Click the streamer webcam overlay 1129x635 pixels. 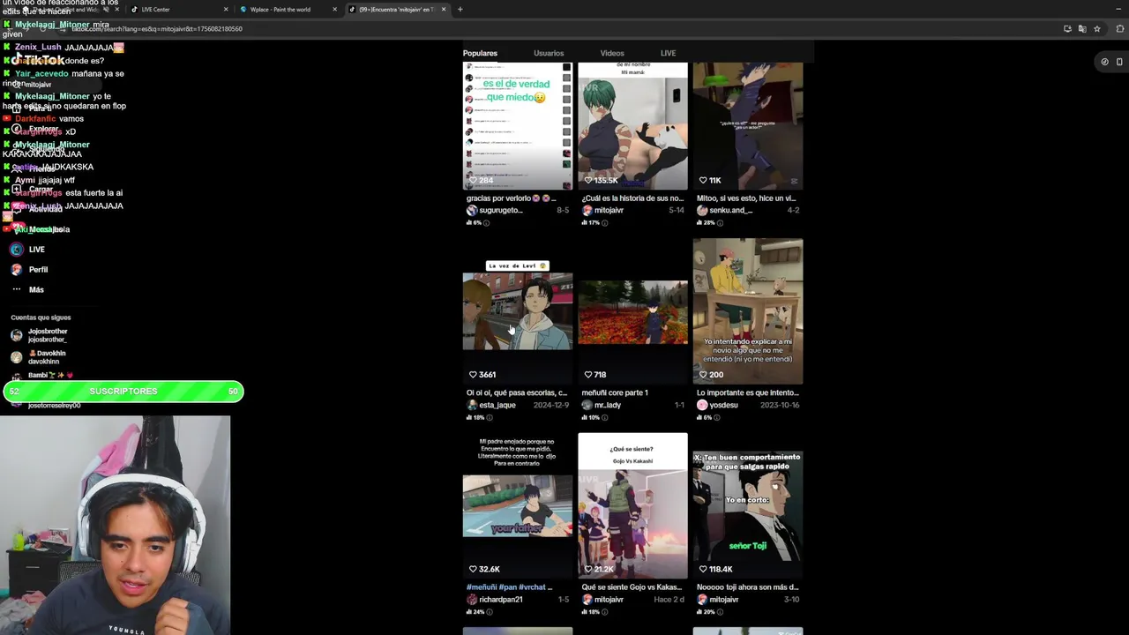click(116, 526)
